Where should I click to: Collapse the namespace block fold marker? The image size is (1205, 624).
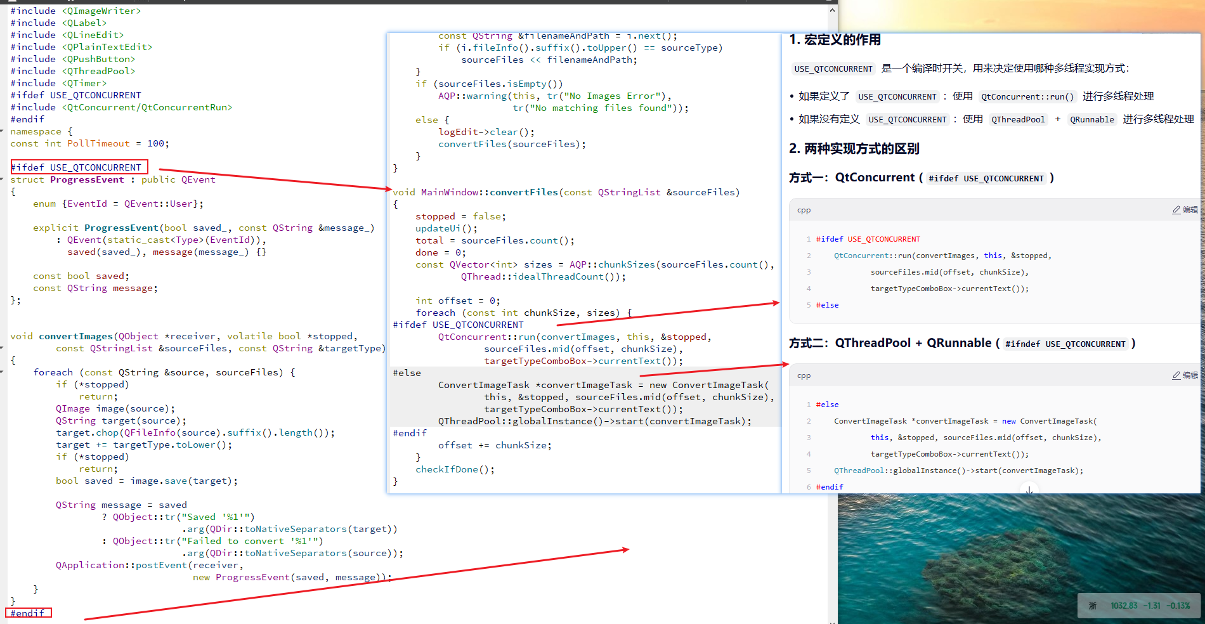coord(3,132)
